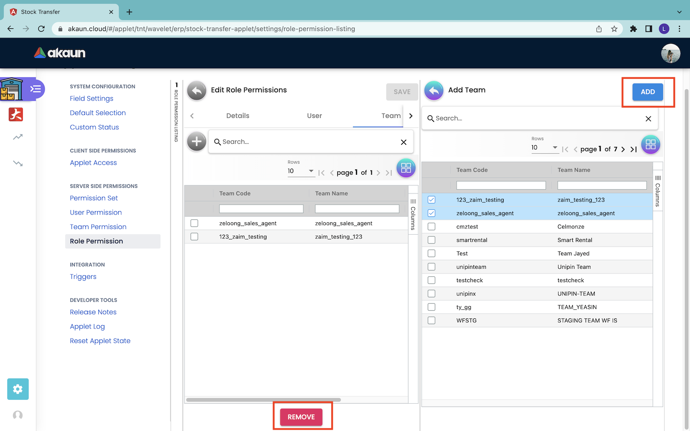Tick the zeloong_sales_agent checkbox in Edit panel
690x431 pixels.
click(x=195, y=223)
